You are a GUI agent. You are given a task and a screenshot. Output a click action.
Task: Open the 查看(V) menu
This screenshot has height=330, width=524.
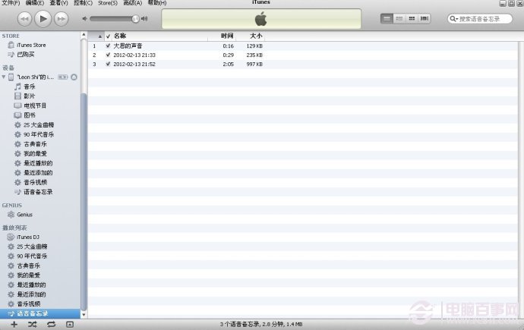(x=58, y=3)
